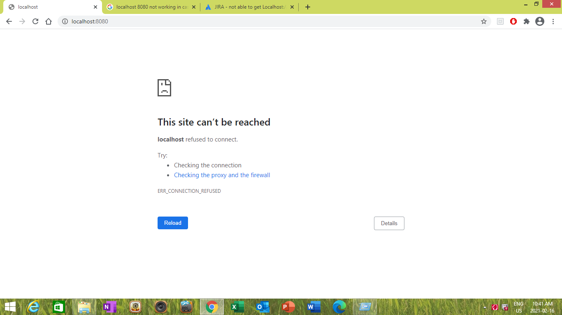Open the Chrome profile avatar
The width and height of the screenshot is (562, 315).
coord(540,21)
